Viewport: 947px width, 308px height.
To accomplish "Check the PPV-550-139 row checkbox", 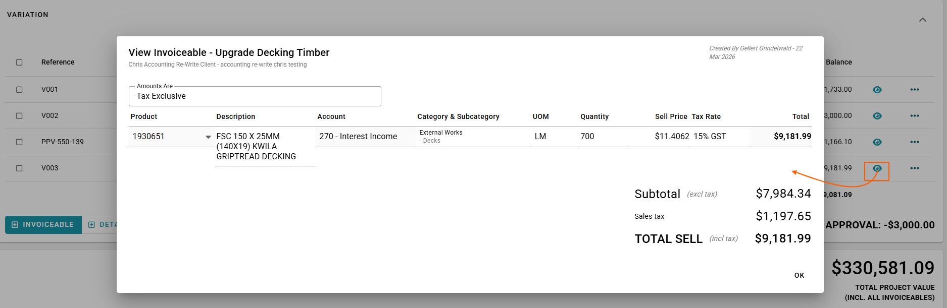I will click(19, 142).
